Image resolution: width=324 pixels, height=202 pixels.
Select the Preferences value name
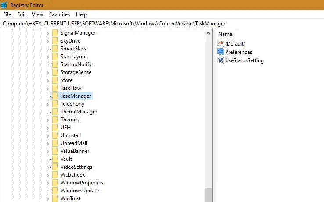point(239,52)
